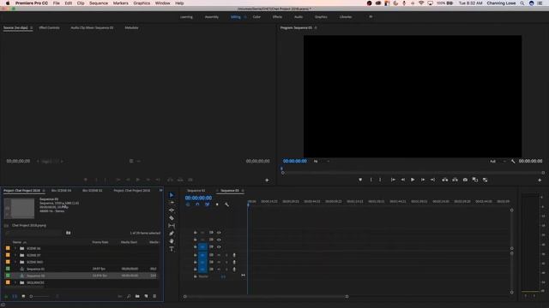Click Go to Out in Program monitor
The image size is (549, 308).
[x=432, y=180]
